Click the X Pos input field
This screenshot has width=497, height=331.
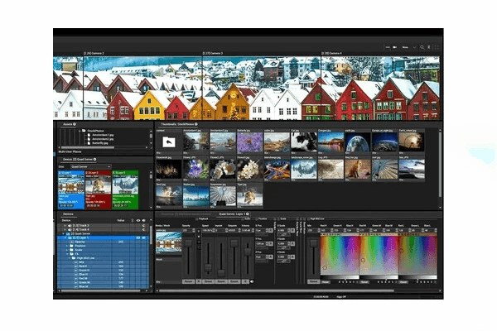[260, 231]
